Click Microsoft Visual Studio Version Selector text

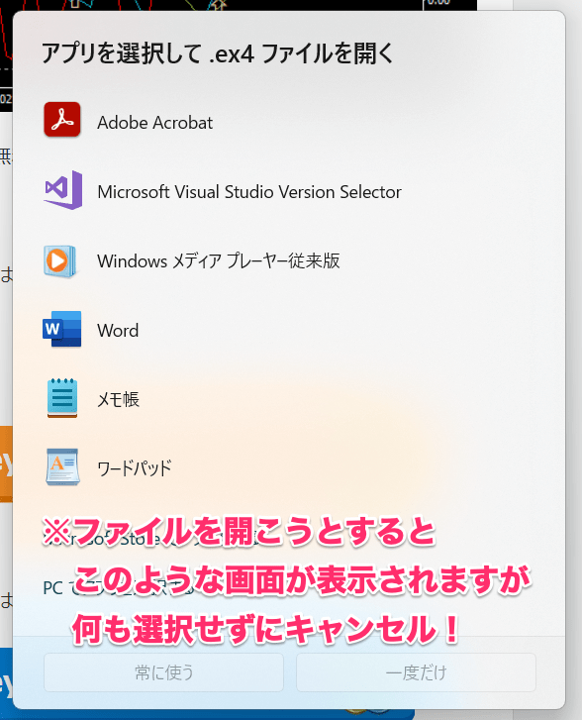point(249,192)
